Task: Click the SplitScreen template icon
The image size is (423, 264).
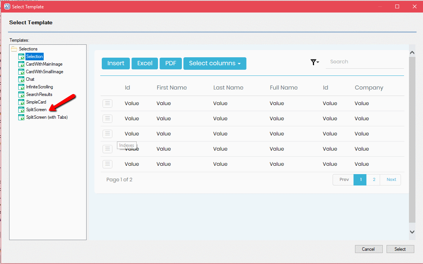Action: [21, 110]
